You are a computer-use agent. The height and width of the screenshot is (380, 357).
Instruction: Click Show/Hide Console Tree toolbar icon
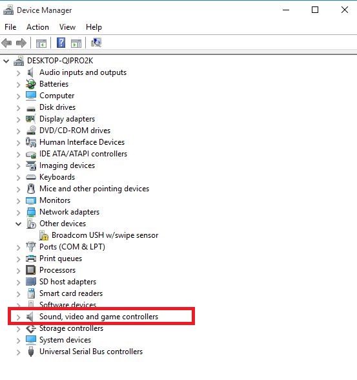click(41, 43)
